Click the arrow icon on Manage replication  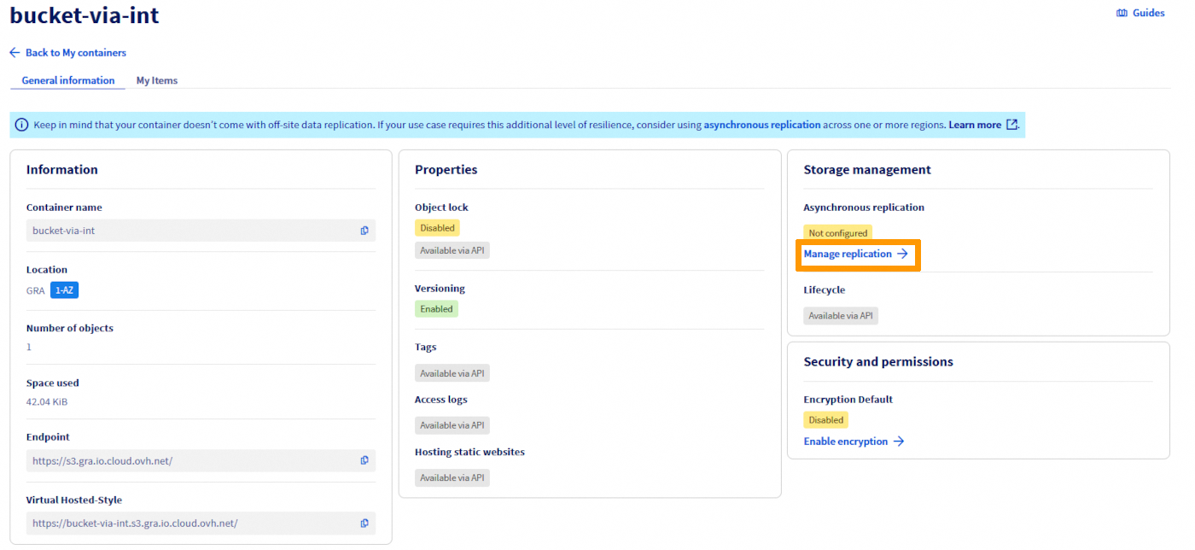click(x=902, y=254)
